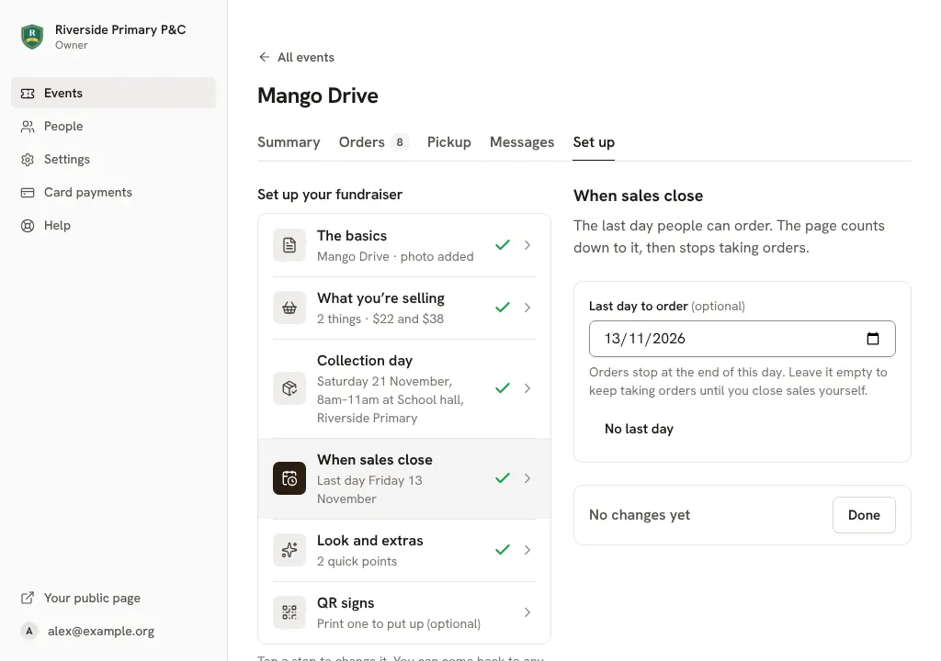Click the calendar-clock icon for When sales close
This screenshot has height=661, width=941.
point(289,478)
